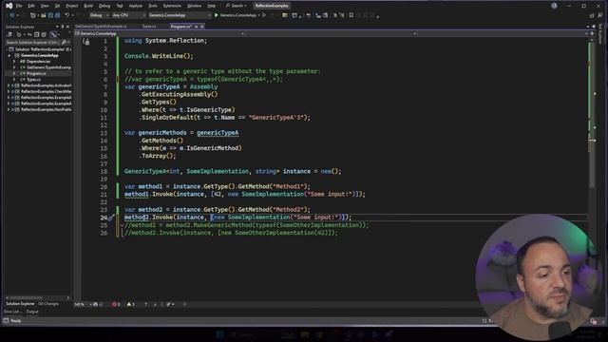Open the Extensions menu

[x=172, y=6]
